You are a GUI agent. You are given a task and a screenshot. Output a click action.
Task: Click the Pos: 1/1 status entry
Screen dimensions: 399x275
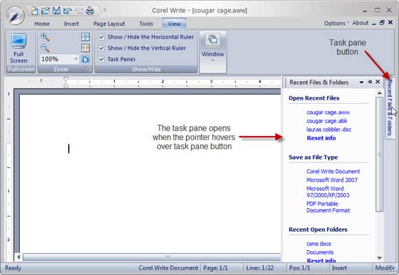tap(299, 268)
